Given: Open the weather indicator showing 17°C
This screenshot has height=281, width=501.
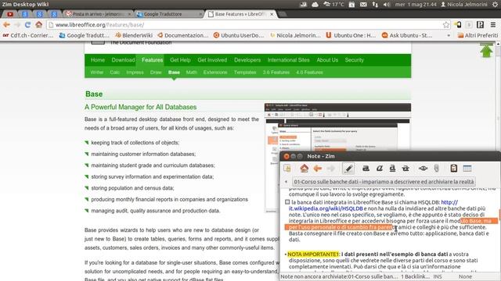Looking at the screenshot, I should tap(333, 5).
